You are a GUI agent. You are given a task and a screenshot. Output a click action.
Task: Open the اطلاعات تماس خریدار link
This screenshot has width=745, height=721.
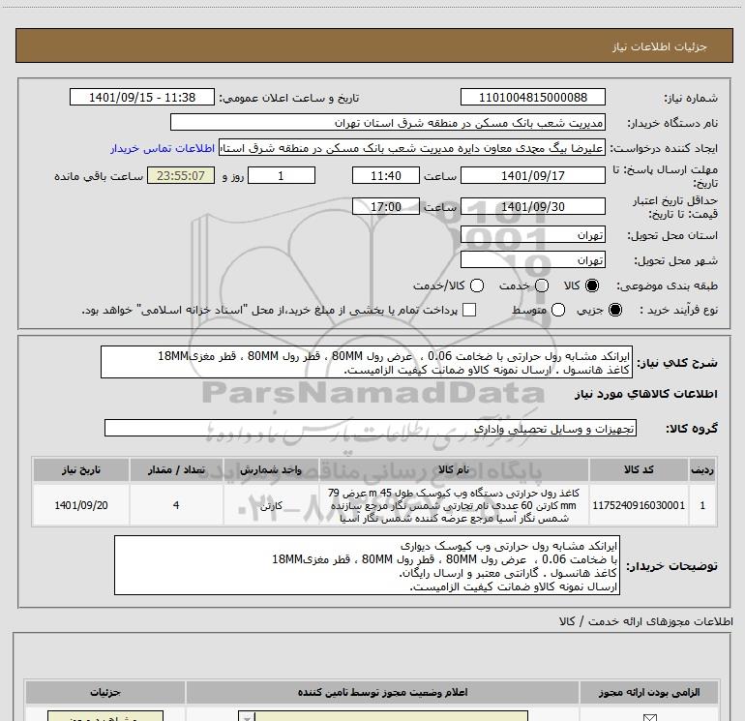(x=163, y=148)
